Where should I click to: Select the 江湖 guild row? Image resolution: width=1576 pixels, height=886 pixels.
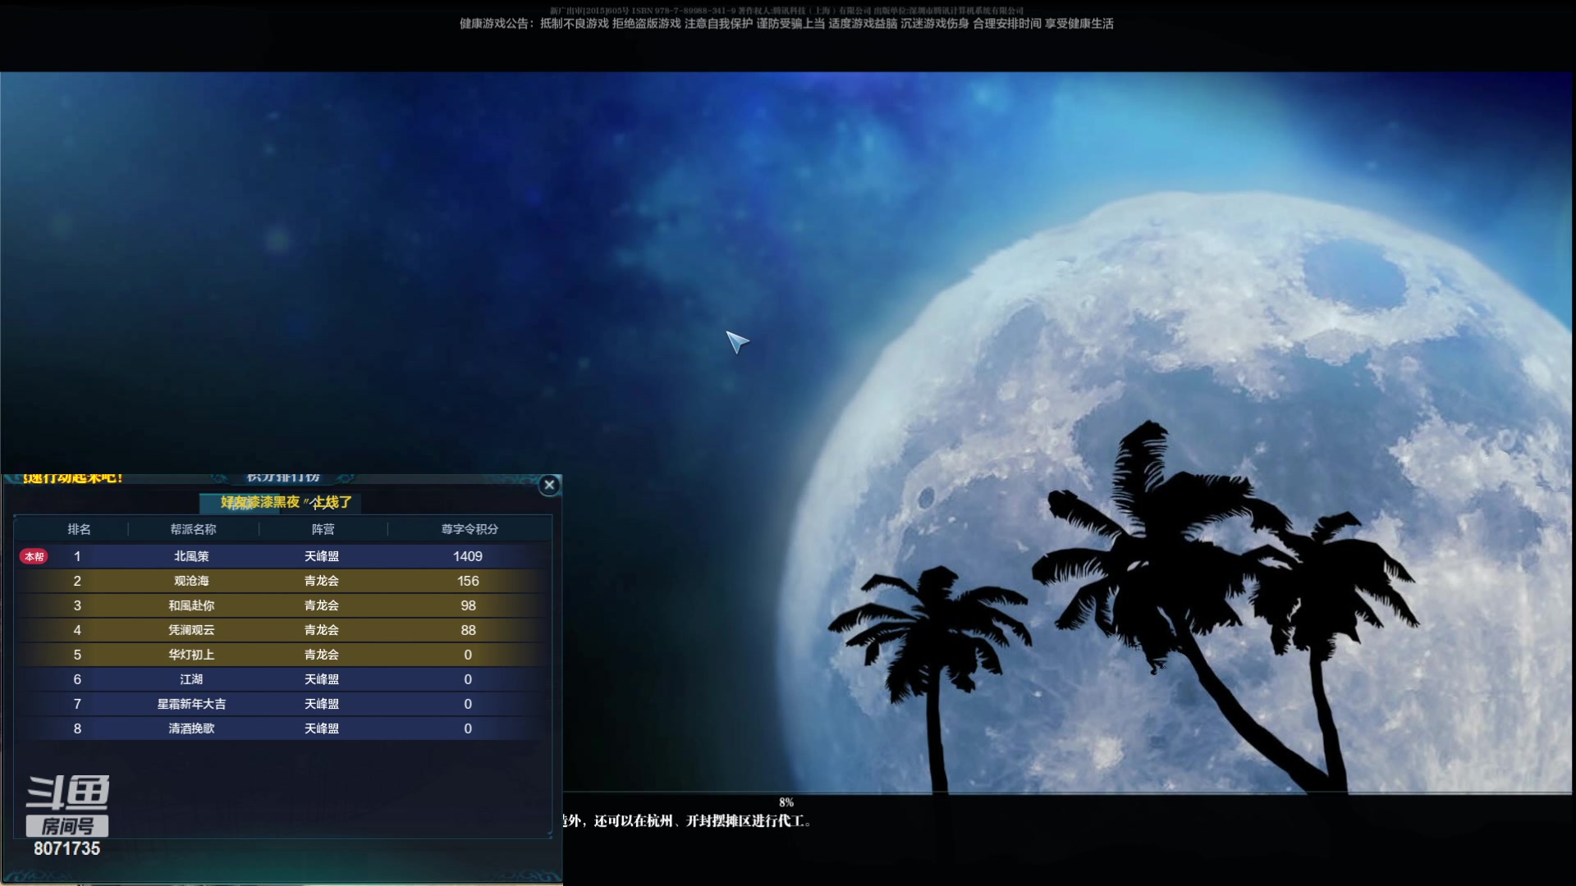pos(191,679)
